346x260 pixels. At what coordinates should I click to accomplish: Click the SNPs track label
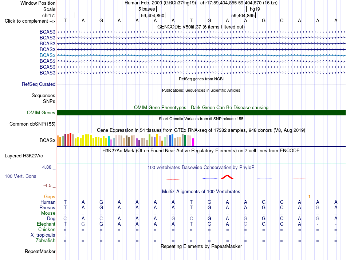point(49,102)
